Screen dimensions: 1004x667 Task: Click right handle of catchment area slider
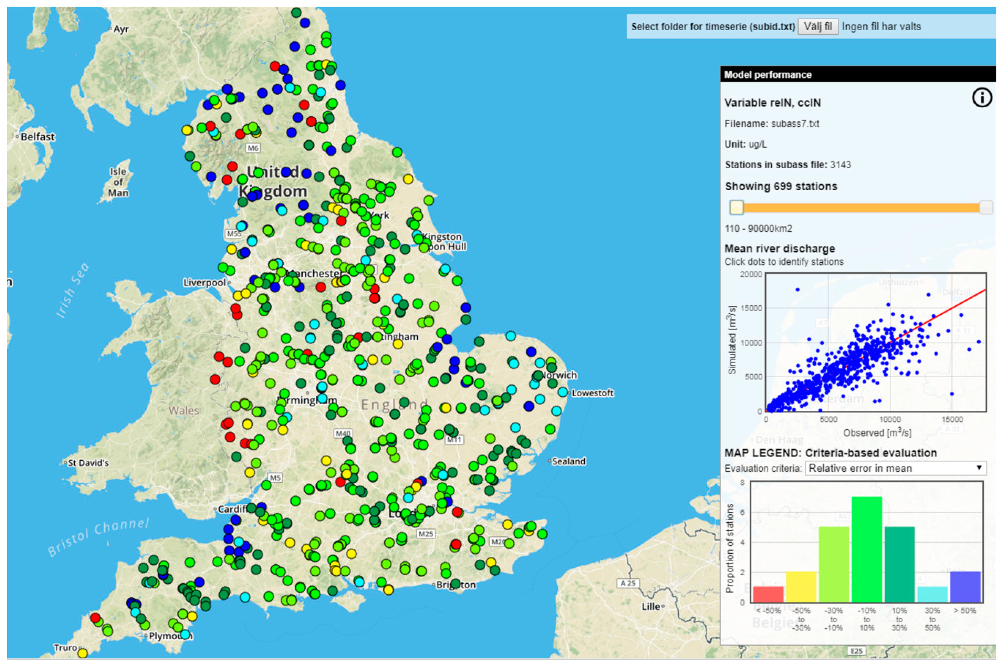pyautogui.click(x=986, y=208)
